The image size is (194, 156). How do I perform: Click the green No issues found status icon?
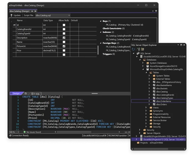24,132
